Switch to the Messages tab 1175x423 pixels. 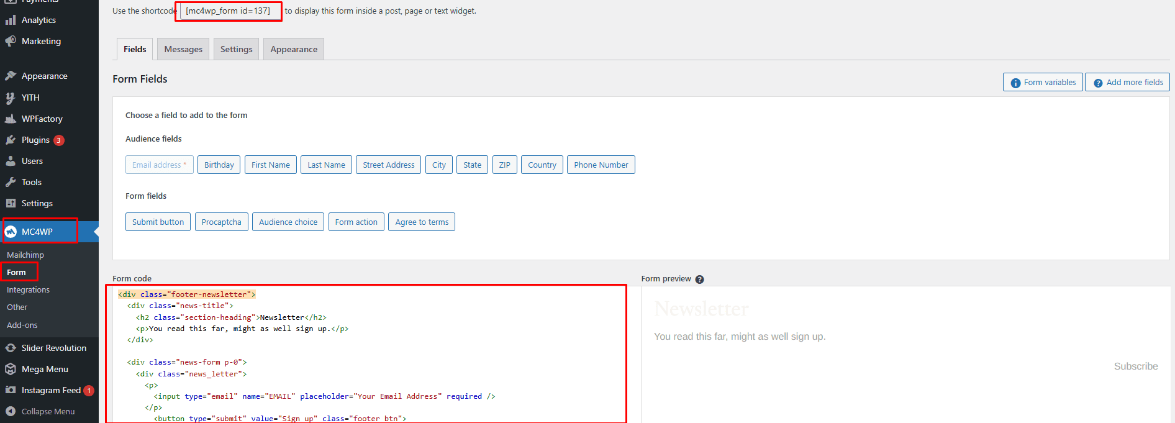pyautogui.click(x=183, y=49)
